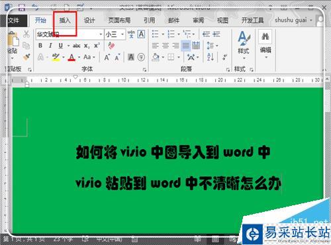The width and height of the screenshot is (331, 245).
Task: Click the multilevel list icon
Action: (x=187, y=34)
